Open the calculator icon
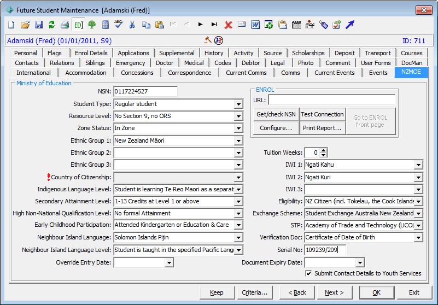Screen dimensions: 438x305 tap(106, 25)
